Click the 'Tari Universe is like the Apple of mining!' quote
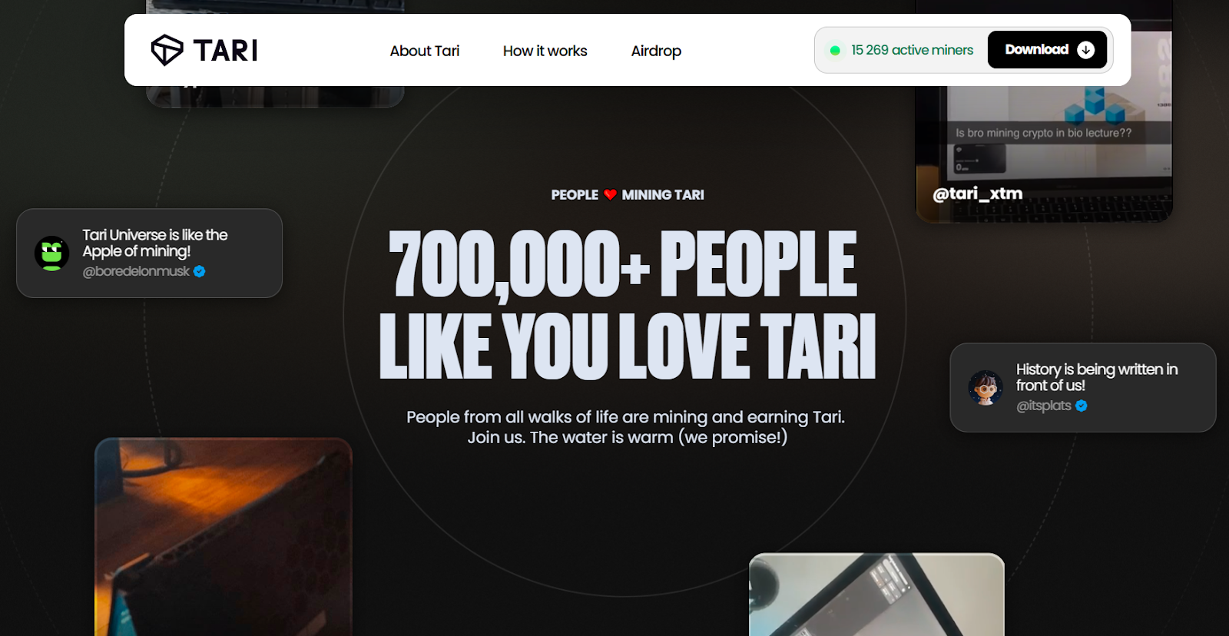The height and width of the screenshot is (636, 1229). [x=155, y=243]
